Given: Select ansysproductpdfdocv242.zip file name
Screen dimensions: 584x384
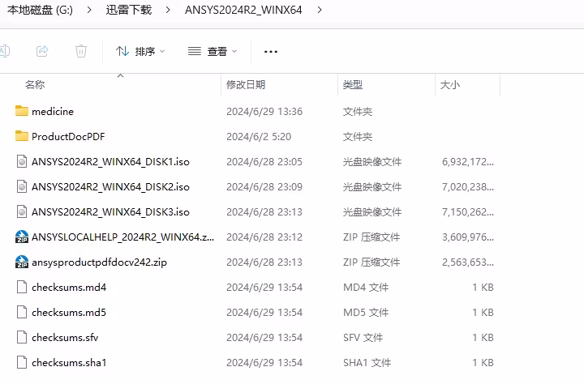Looking at the screenshot, I should tap(99, 262).
